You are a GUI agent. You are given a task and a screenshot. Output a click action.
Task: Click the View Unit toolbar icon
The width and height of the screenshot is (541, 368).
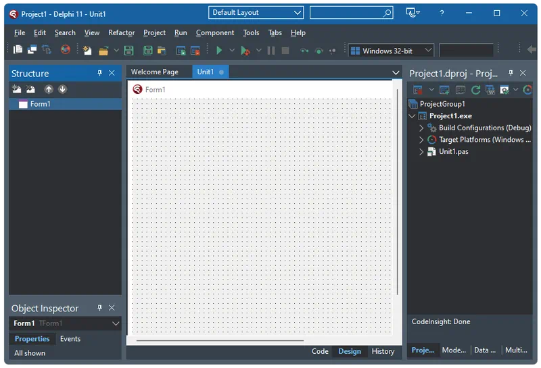pos(18,50)
